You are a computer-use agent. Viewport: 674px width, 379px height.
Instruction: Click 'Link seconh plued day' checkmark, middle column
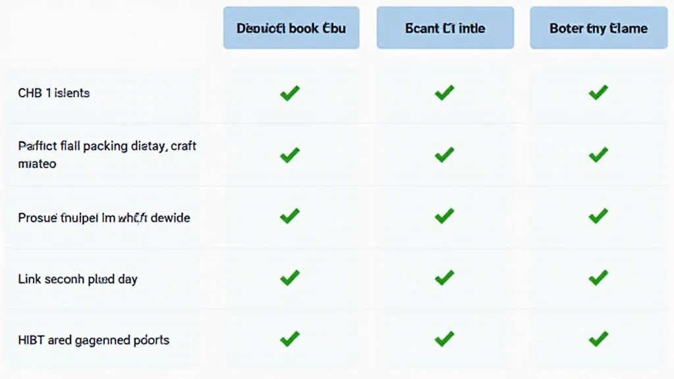pyautogui.click(x=444, y=278)
